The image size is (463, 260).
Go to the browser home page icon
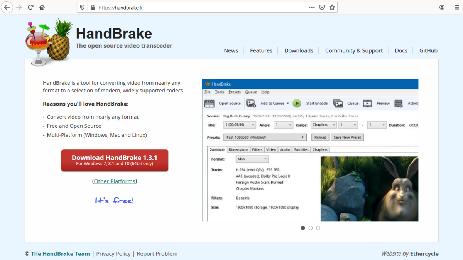coord(42,7)
